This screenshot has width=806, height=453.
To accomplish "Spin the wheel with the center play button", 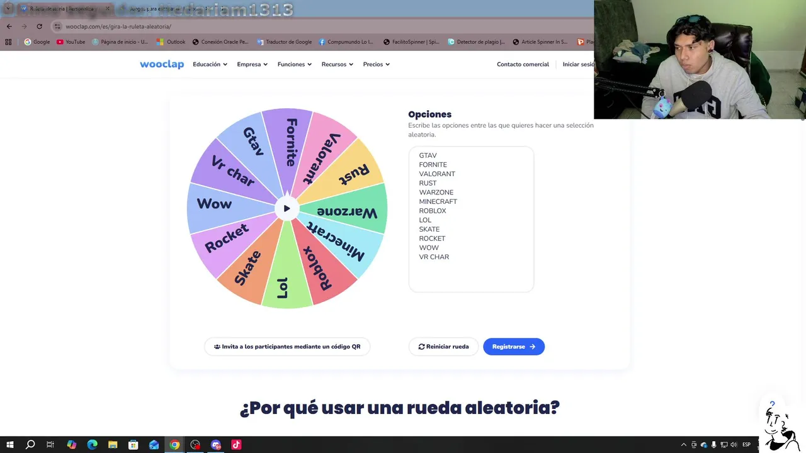I will pos(287,208).
